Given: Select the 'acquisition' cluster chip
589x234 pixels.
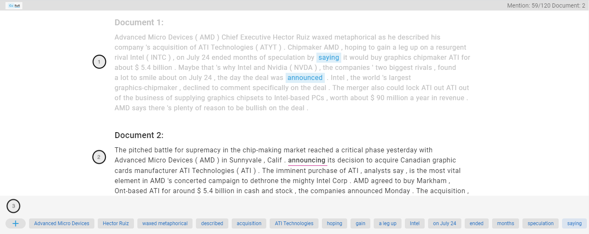Looking at the screenshot, I should click(249, 223).
